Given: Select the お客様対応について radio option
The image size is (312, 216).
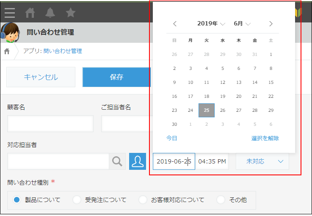Looking at the screenshot, I should (143, 199).
